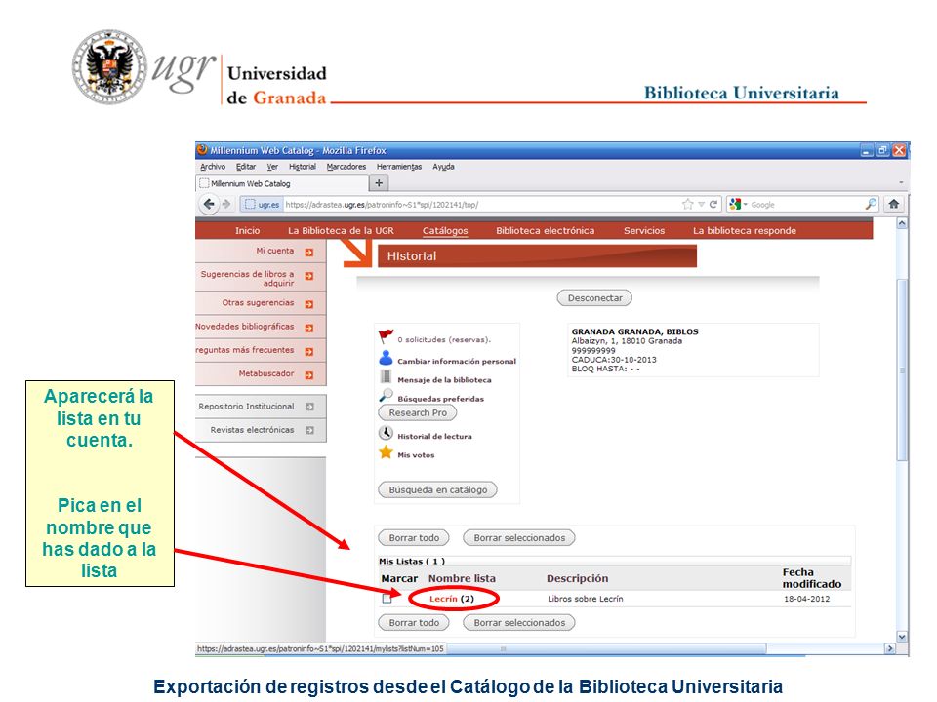Open the Catálogos navigation link
This screenshot has width=937, height=702.
point(445,230)
